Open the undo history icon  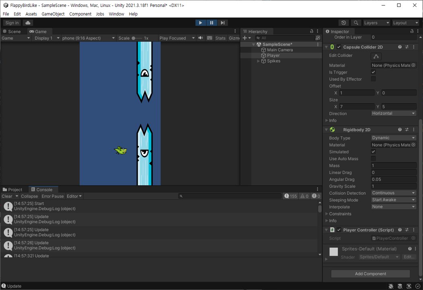[x=343, y=23]
